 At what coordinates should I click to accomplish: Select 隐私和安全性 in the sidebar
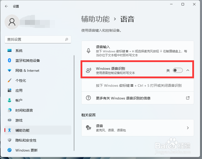(38, 140)
